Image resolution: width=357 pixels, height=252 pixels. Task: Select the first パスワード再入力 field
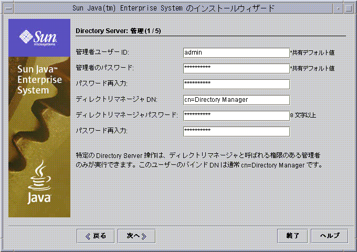(236, 84)
